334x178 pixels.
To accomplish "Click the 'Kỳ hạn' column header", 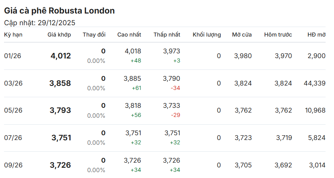I will [x=13, y=35].
